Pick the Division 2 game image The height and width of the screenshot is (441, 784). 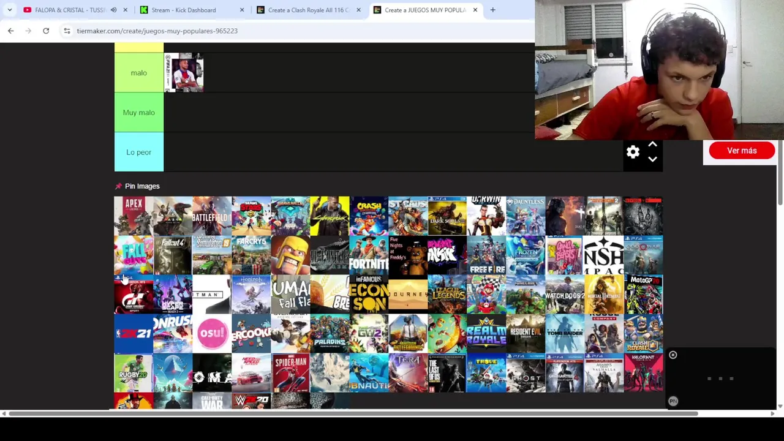604,216
